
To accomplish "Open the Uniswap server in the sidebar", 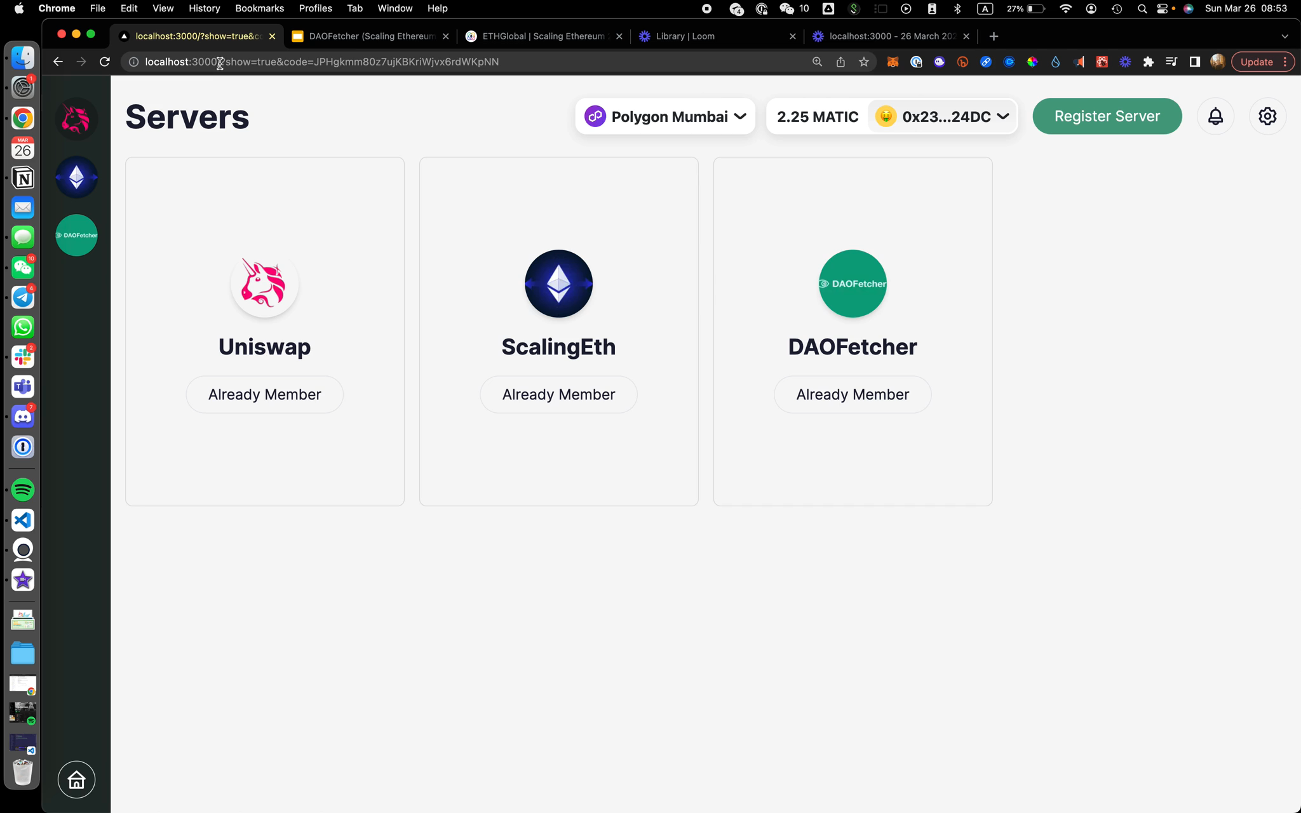I will pos(76,119).
